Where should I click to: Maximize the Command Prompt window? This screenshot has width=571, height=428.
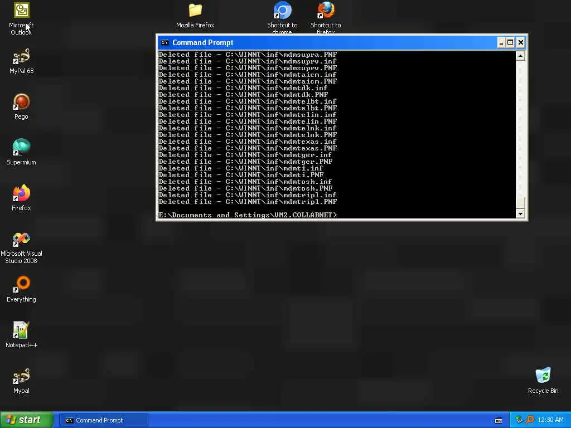(511, 42)
